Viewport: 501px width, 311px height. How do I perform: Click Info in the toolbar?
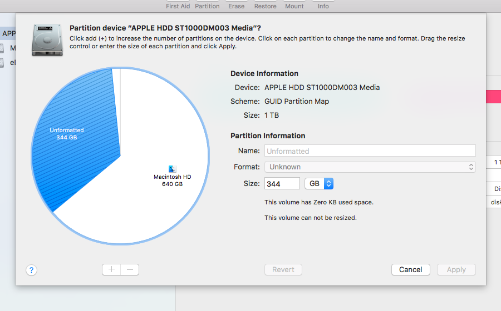323,6
